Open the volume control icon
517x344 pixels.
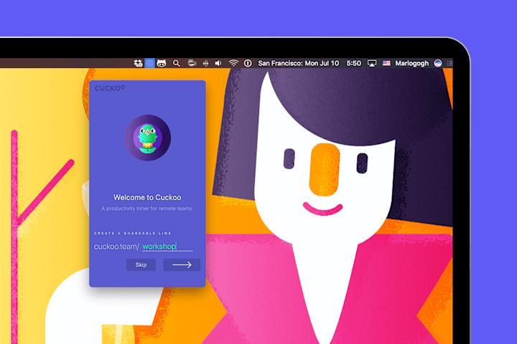coord(218,63)
